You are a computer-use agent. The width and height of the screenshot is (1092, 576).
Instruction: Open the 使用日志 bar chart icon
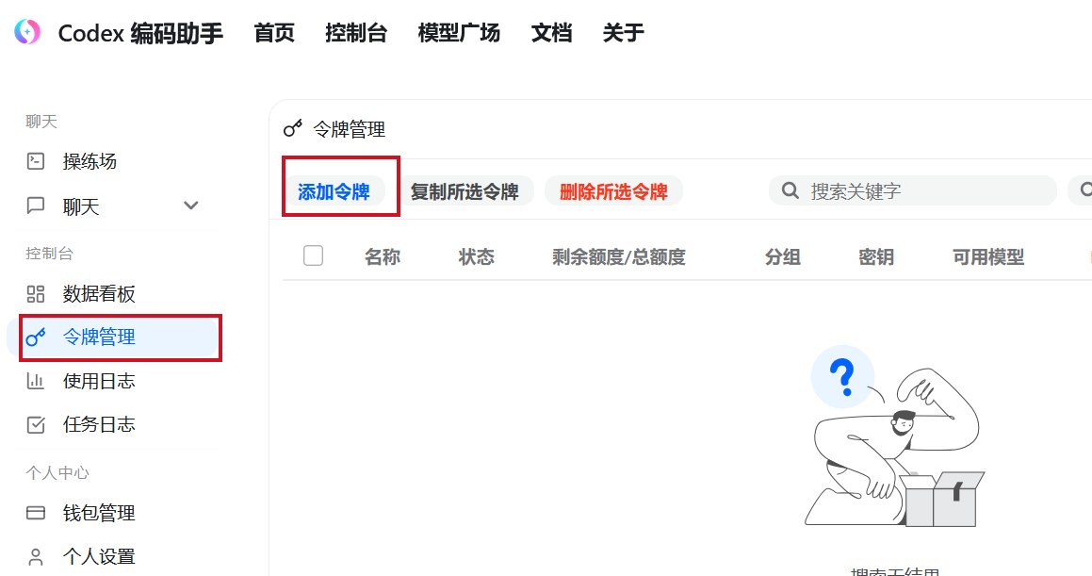tap(36, 381)
